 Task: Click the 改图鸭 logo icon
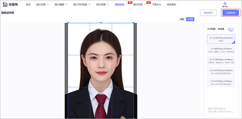pyautogui.click(x=5, y=5)
